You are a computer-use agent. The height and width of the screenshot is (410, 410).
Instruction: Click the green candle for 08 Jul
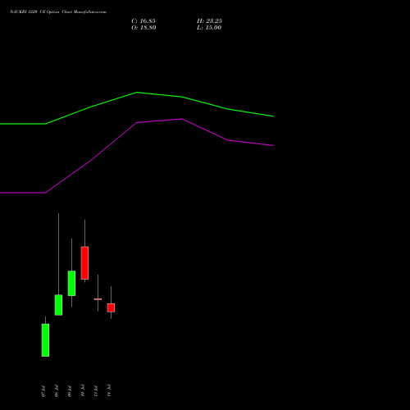pos(58,305)
